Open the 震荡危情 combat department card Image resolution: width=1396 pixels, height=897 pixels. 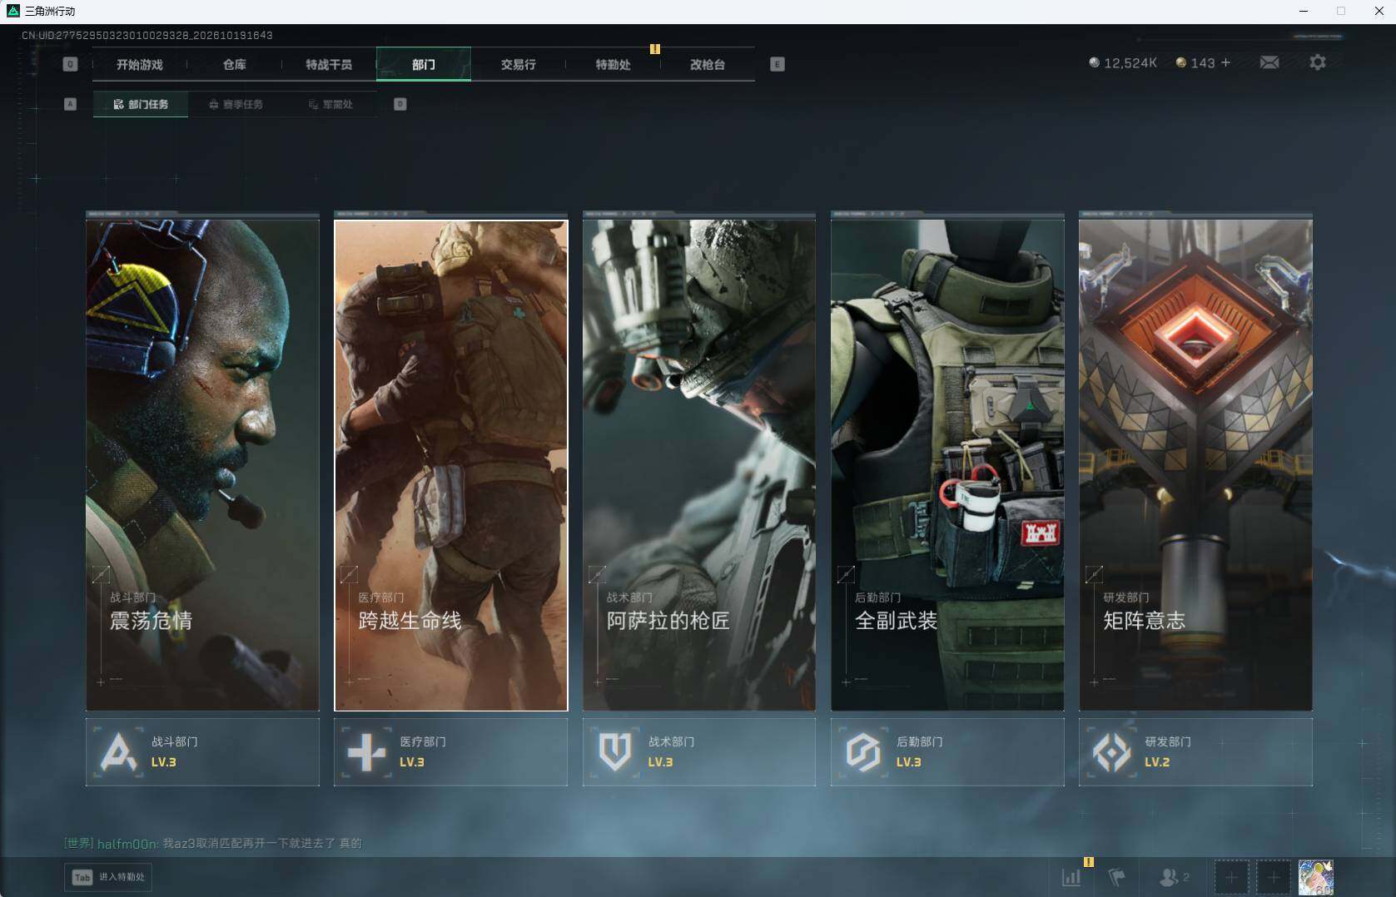coord(202,465)
